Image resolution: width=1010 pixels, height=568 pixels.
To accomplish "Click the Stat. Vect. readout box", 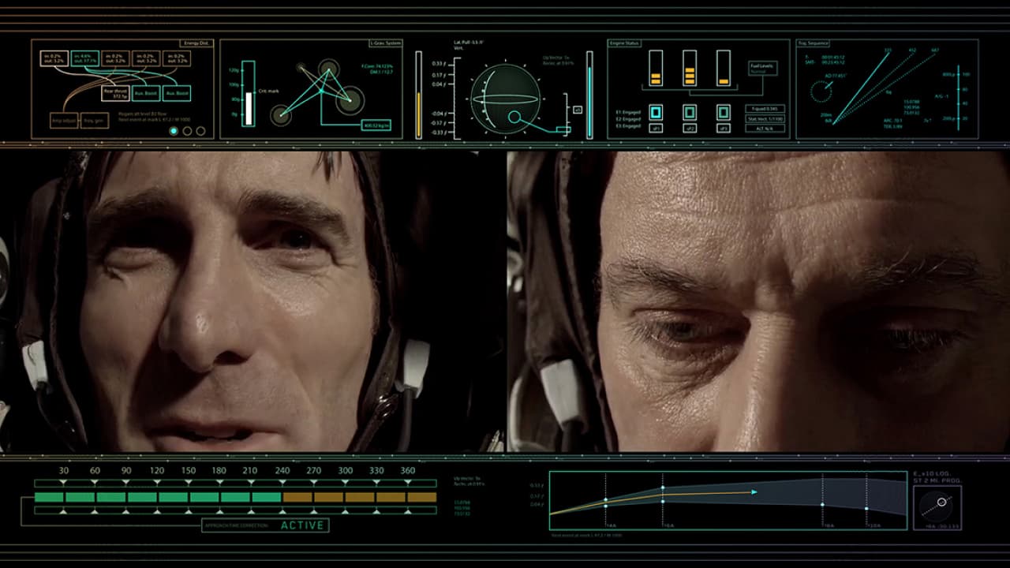I will coord(765,118).
